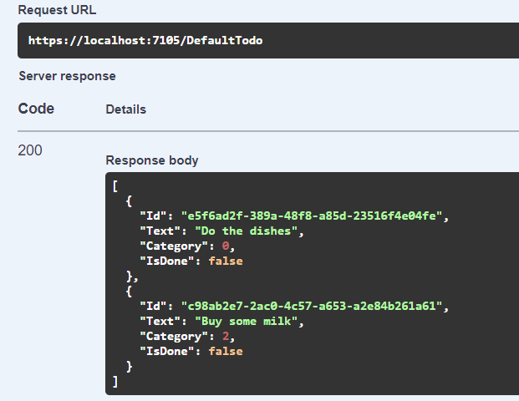The height and width of the screenshot is (401, 519).
Task: Click the Details column header
Action: (x=125, y=109)
